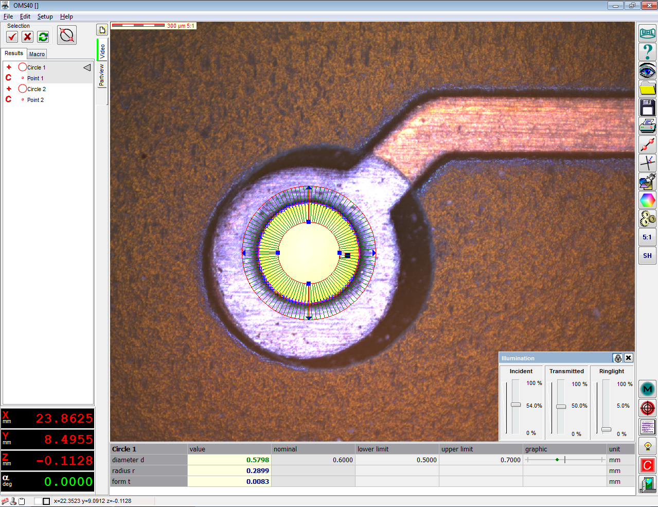This screenshot has width=658, height=507.
Task: Expand Circle 2 with the plus sign
Action: (x=9, y=89)
